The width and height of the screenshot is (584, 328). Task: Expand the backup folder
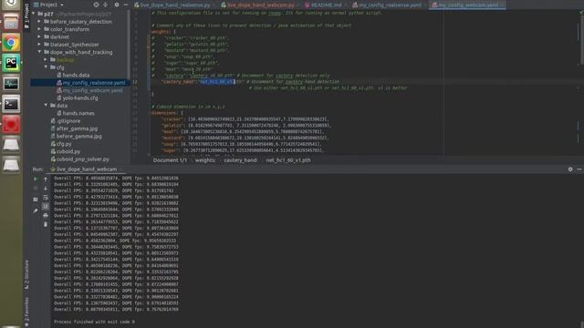pos(46,59)
